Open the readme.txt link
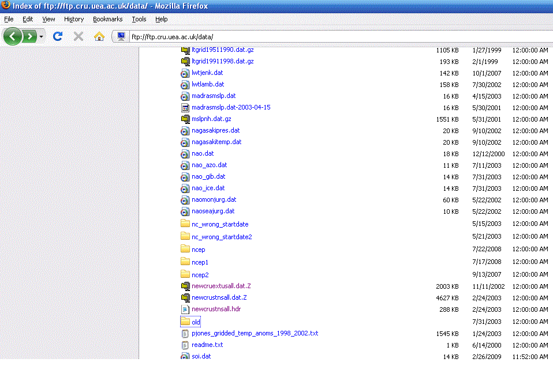 click(207, 345)
